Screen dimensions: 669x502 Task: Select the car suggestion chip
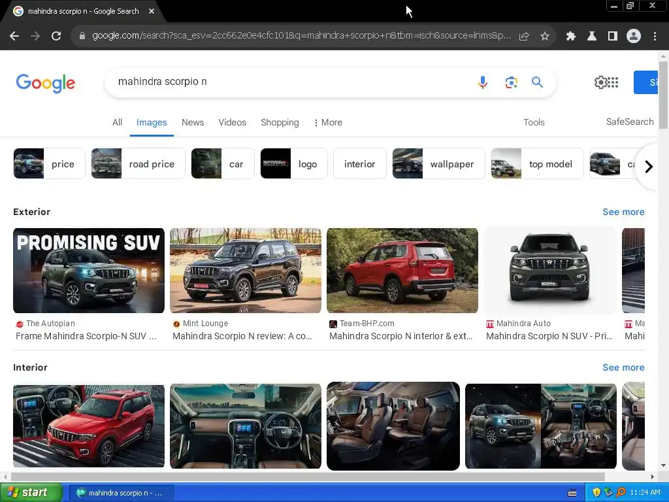223,163
